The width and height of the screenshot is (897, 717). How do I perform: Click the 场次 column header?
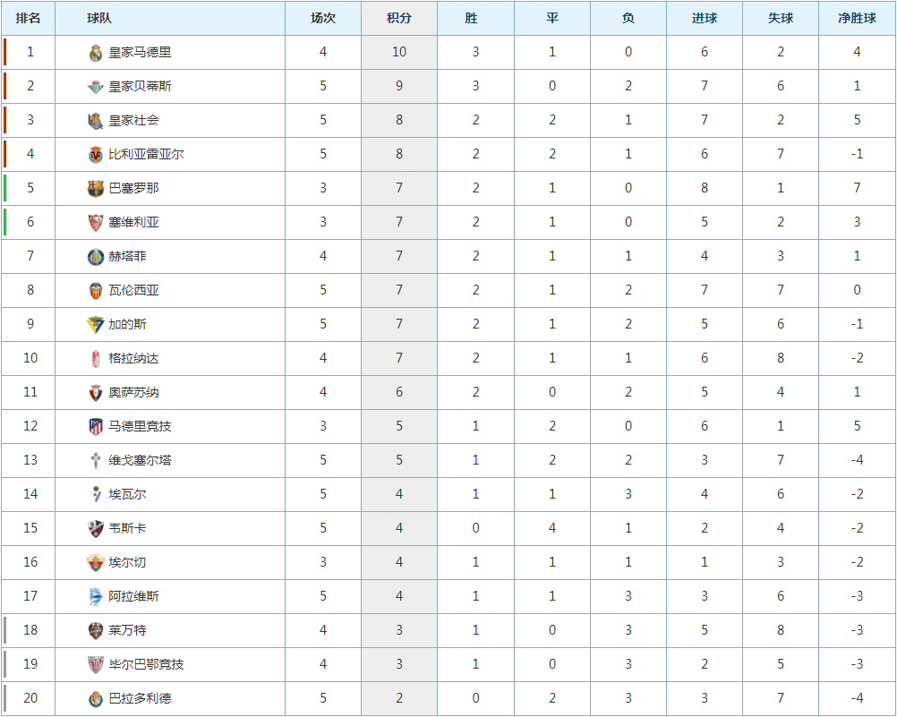[x=322, y=18]
